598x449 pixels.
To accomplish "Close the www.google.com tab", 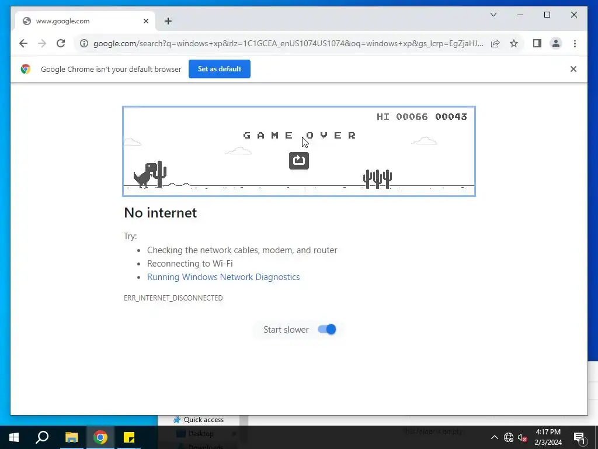I will point(145,21).
